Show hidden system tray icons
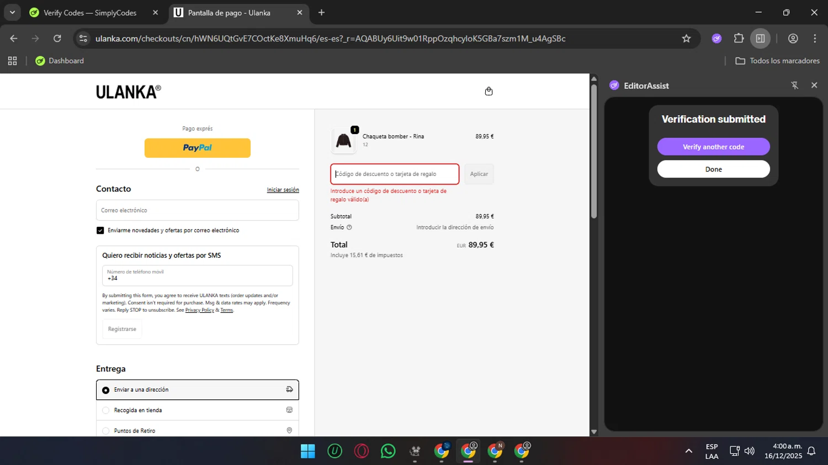Image resolution: width=828 pixels, height=465 pixels. pyautogui.click(x=688, y=451)
